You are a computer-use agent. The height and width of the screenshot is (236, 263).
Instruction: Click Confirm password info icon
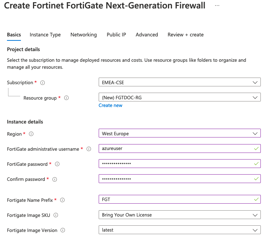tap(55, 179)
